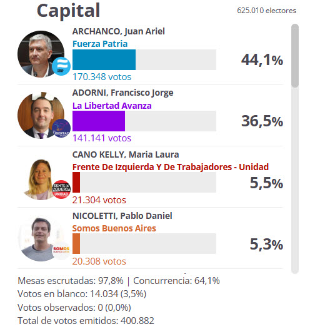The width and height of the screenshot is (315, 329).
Task: Click Maria Laura Cano Kelly's photo
Action: (x=41, y=177)
